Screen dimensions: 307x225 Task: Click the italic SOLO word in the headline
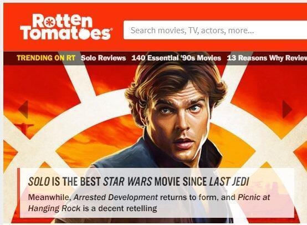click(39, 181)
